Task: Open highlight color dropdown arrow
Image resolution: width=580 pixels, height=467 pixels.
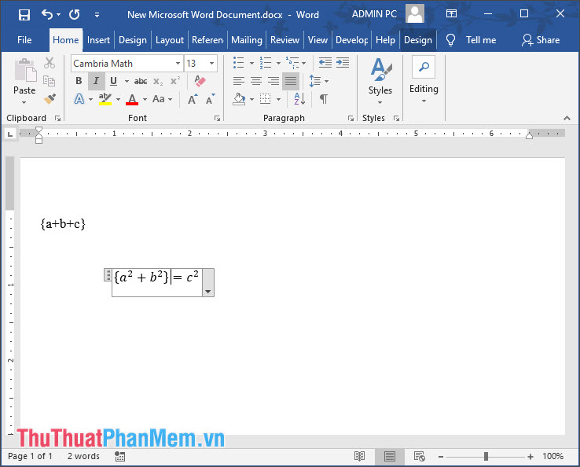Action: 119,99
